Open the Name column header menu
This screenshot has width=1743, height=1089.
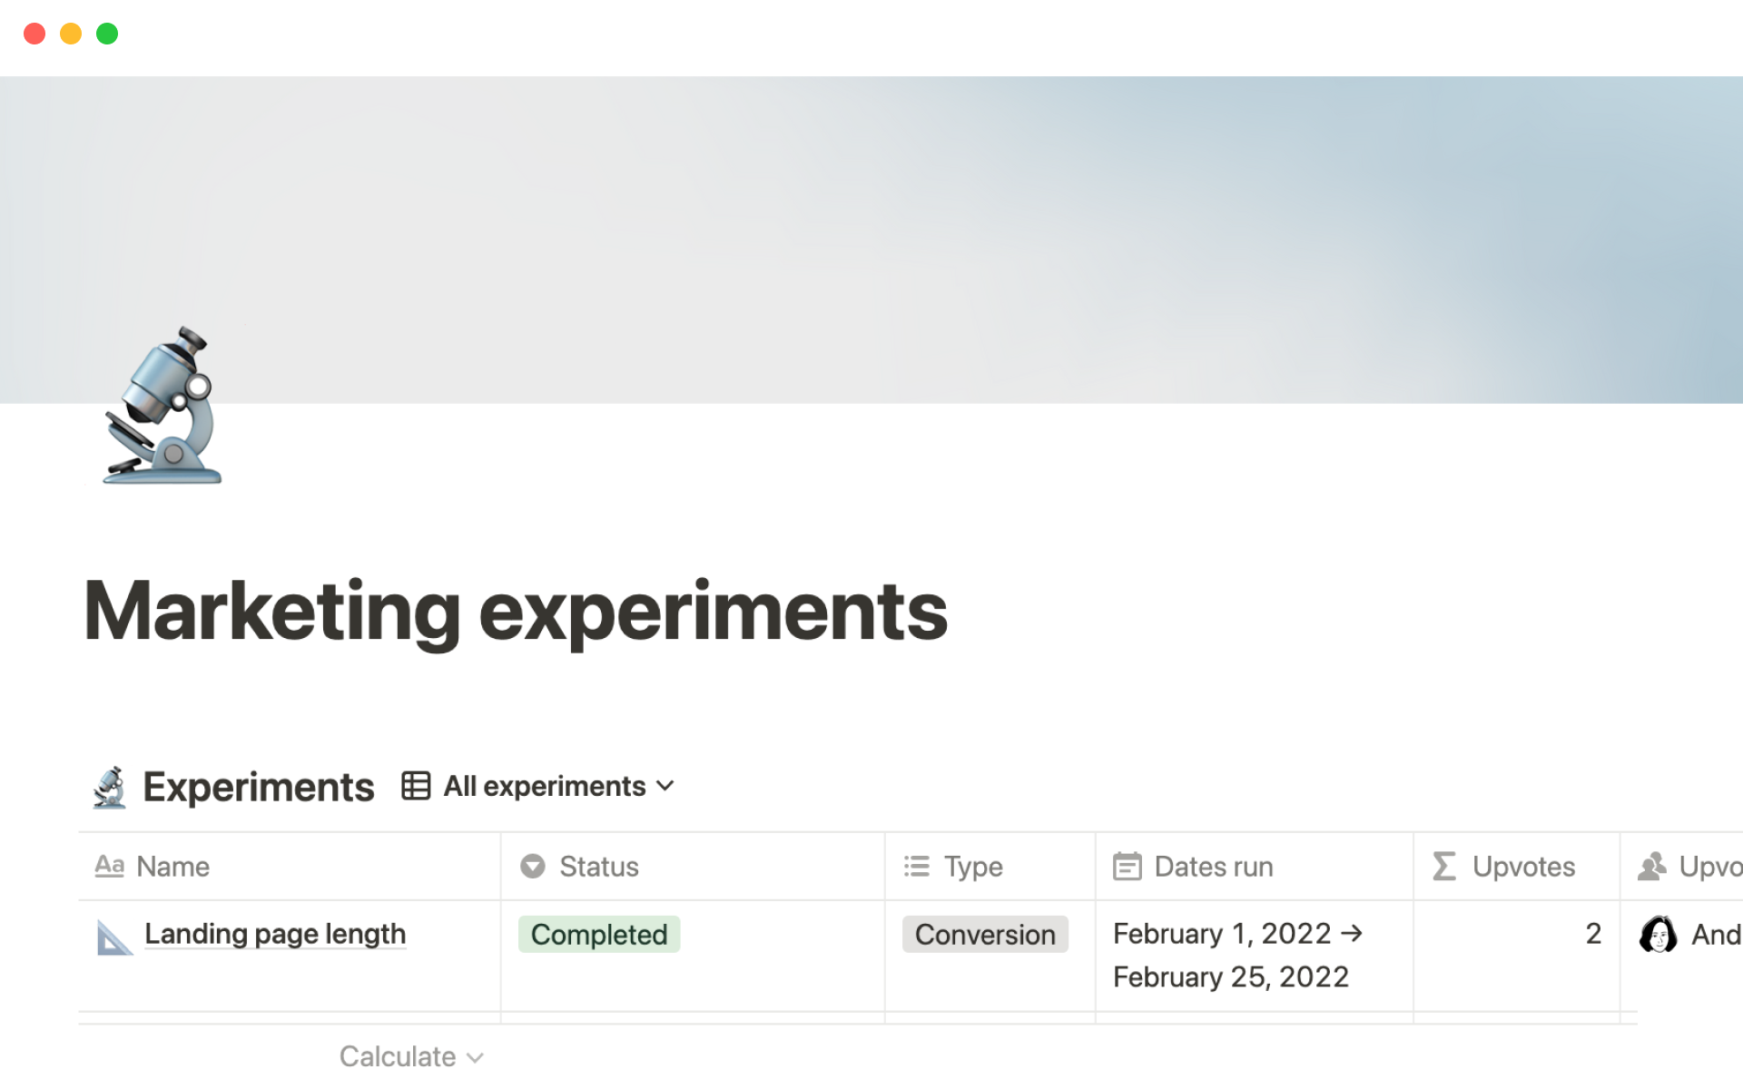[x=172, y=867]
